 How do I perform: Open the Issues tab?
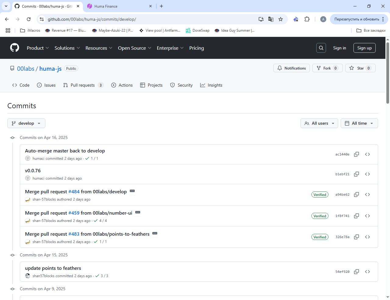[46, 85]
